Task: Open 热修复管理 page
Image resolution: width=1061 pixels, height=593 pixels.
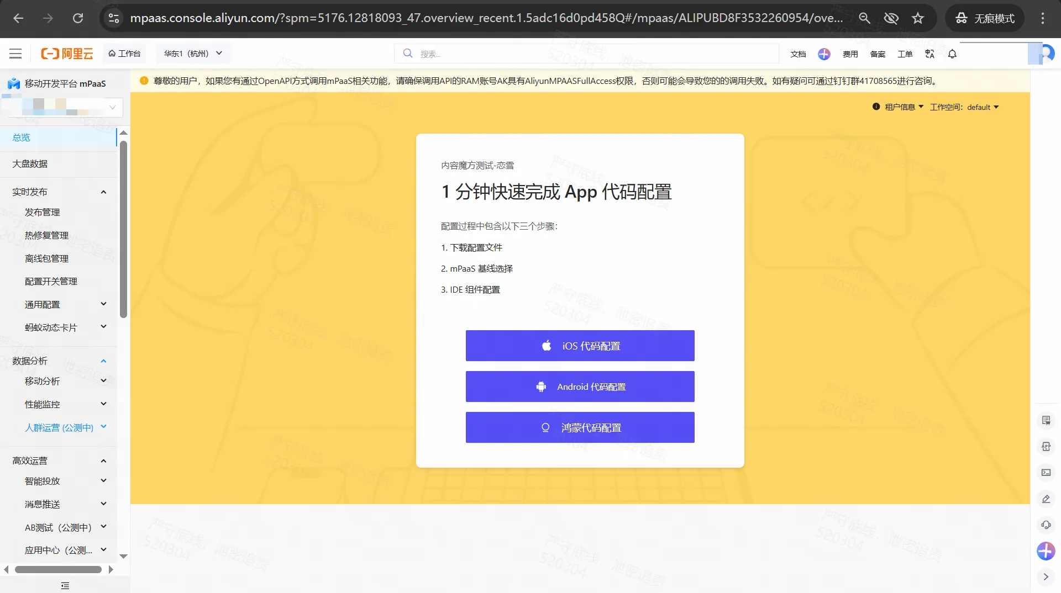Action: (x=46, y=235)
